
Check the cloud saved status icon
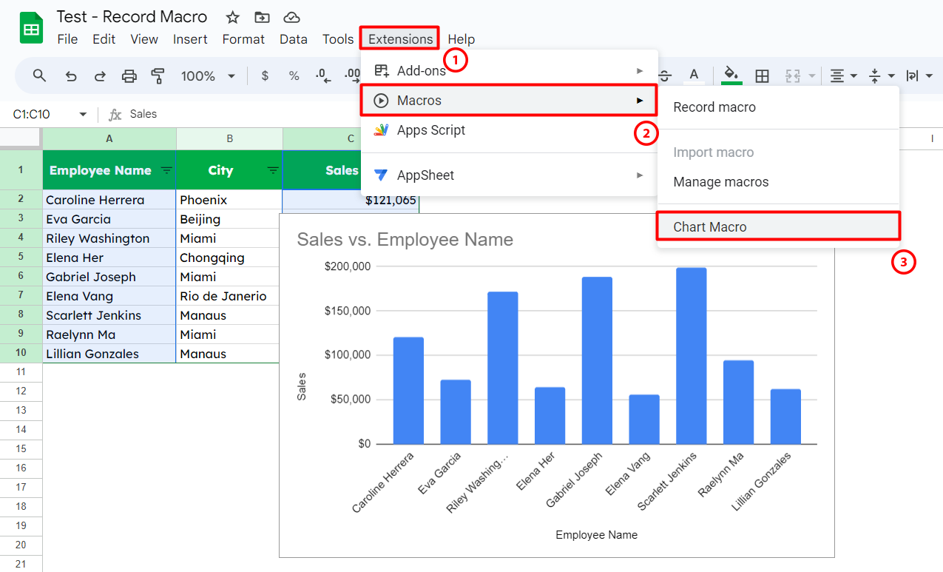292,17
